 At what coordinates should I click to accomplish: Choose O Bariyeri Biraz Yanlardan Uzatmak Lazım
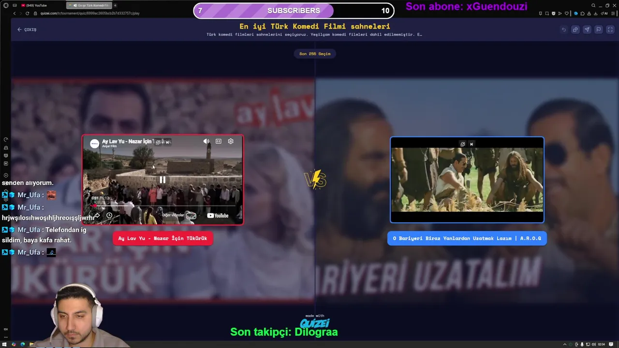point(467,238)
